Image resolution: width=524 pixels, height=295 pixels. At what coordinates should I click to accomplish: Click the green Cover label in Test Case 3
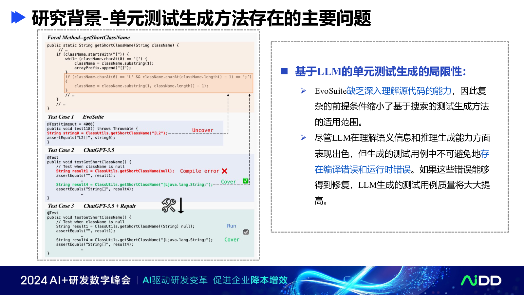click(x=232, y=240)
